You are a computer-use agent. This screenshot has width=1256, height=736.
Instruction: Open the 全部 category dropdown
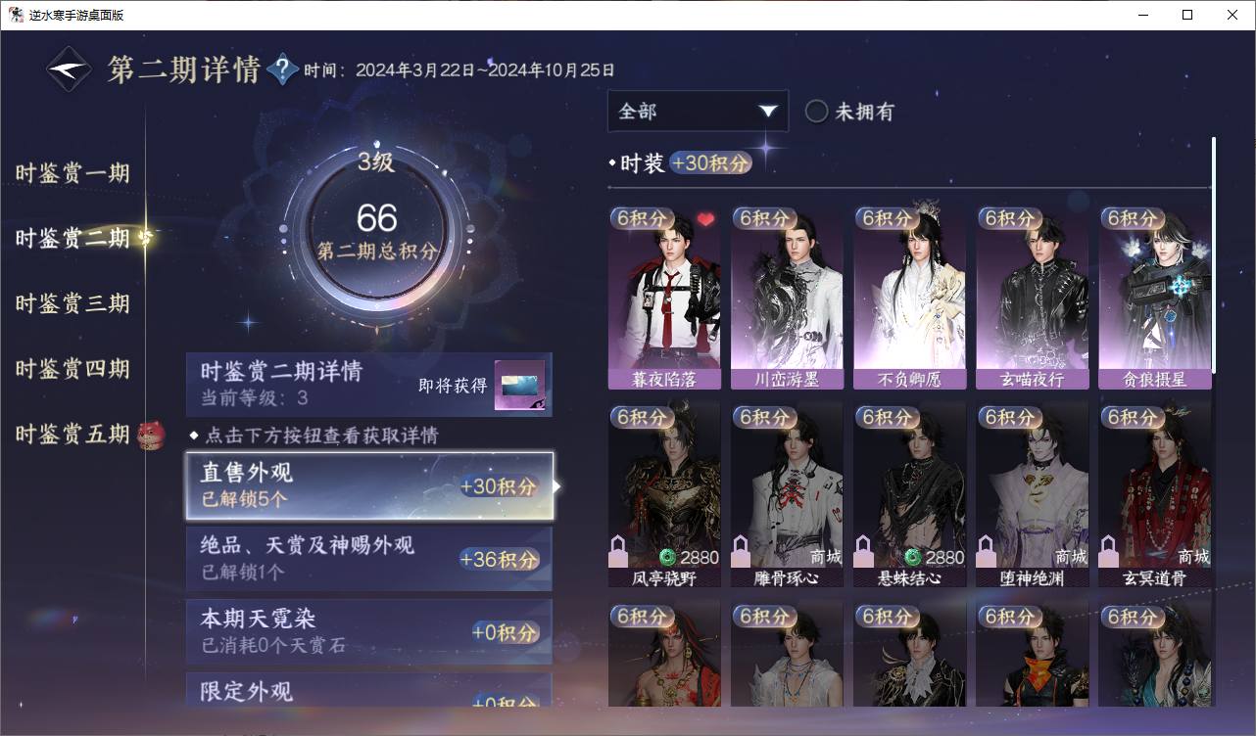698,112
